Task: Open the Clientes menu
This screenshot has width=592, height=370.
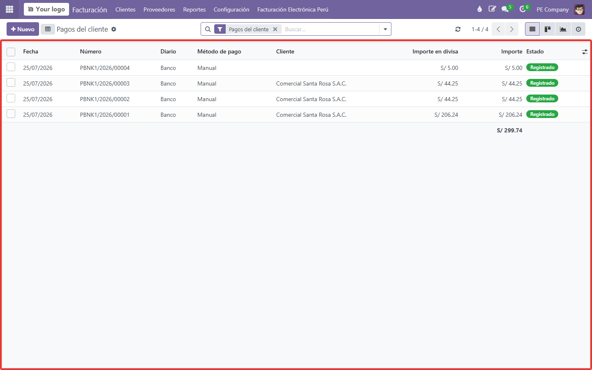Action: pos(125,9)
